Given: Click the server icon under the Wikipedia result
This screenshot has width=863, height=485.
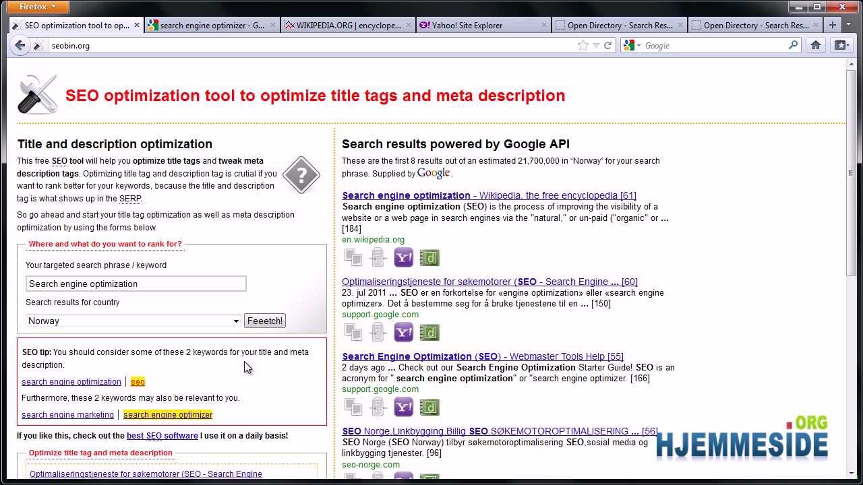Looking at the screenshot, I should tap(378, 257).
